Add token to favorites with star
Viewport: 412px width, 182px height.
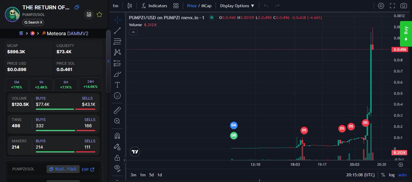[99, 14]
